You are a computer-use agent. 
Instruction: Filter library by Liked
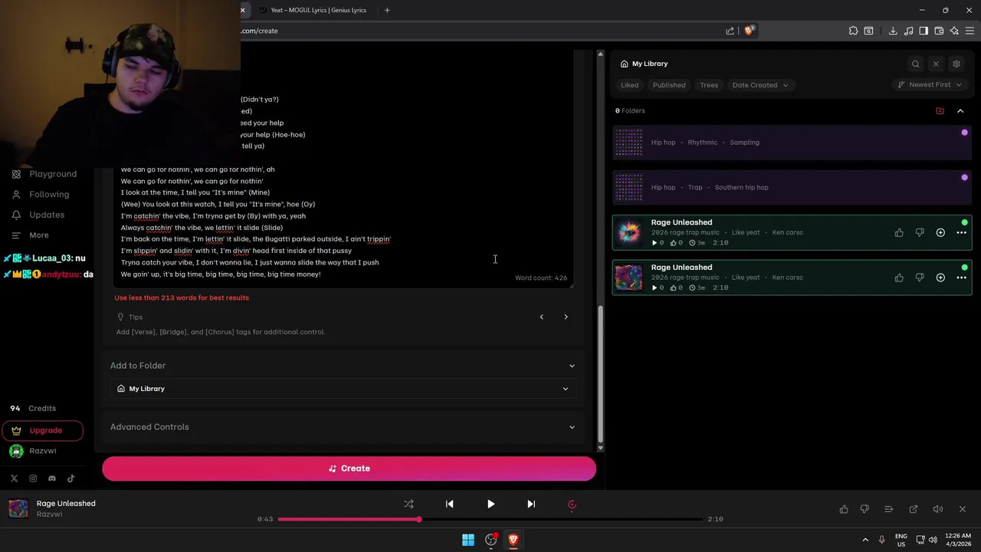coord(629,85)
